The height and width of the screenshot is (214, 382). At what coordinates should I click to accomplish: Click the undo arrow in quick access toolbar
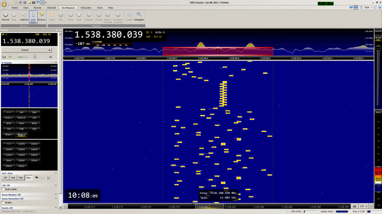[x=38, y=2]
